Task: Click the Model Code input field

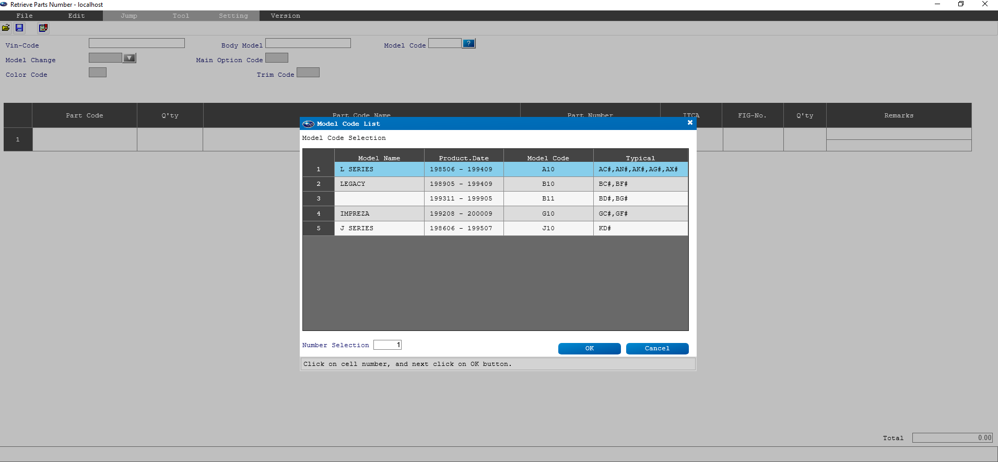Action: pyautogui.click(x=445, y=43)
